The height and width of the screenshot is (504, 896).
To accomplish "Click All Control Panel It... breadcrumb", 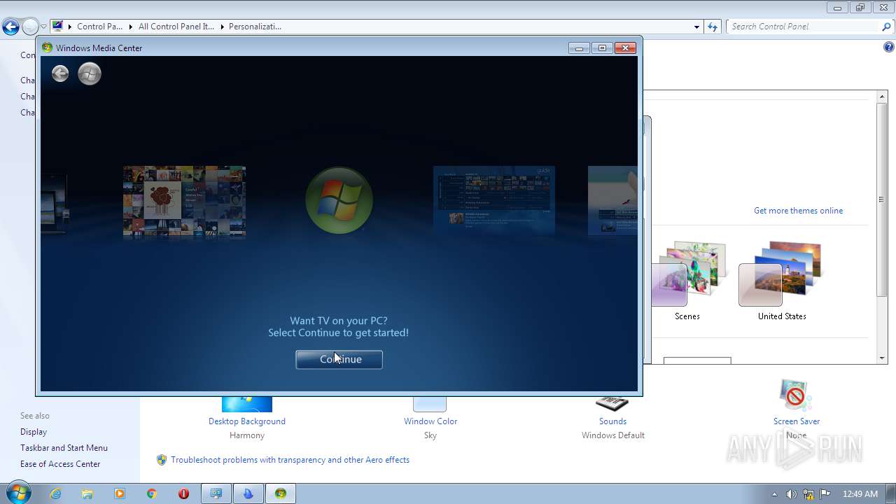I will [x=176, y=27].
